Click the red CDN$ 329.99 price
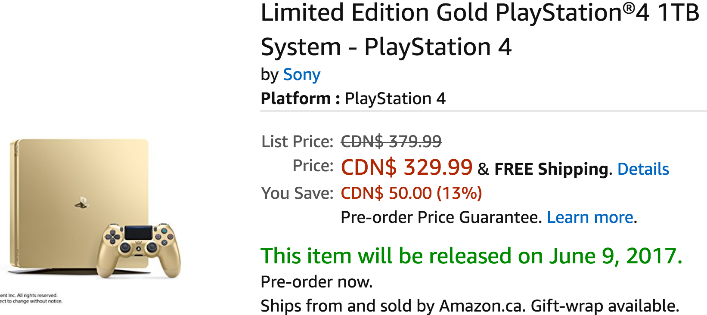The image size is (707, 315). pyautogui.click(x=406, y=167)
